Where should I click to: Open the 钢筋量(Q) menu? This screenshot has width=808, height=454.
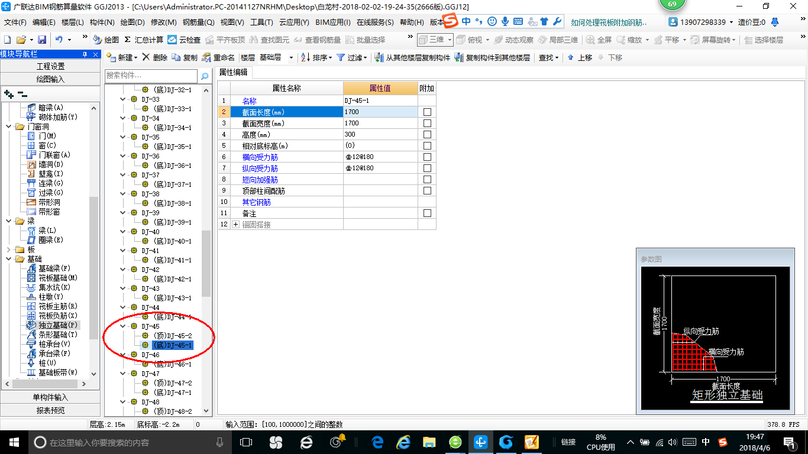click(199, 22)
